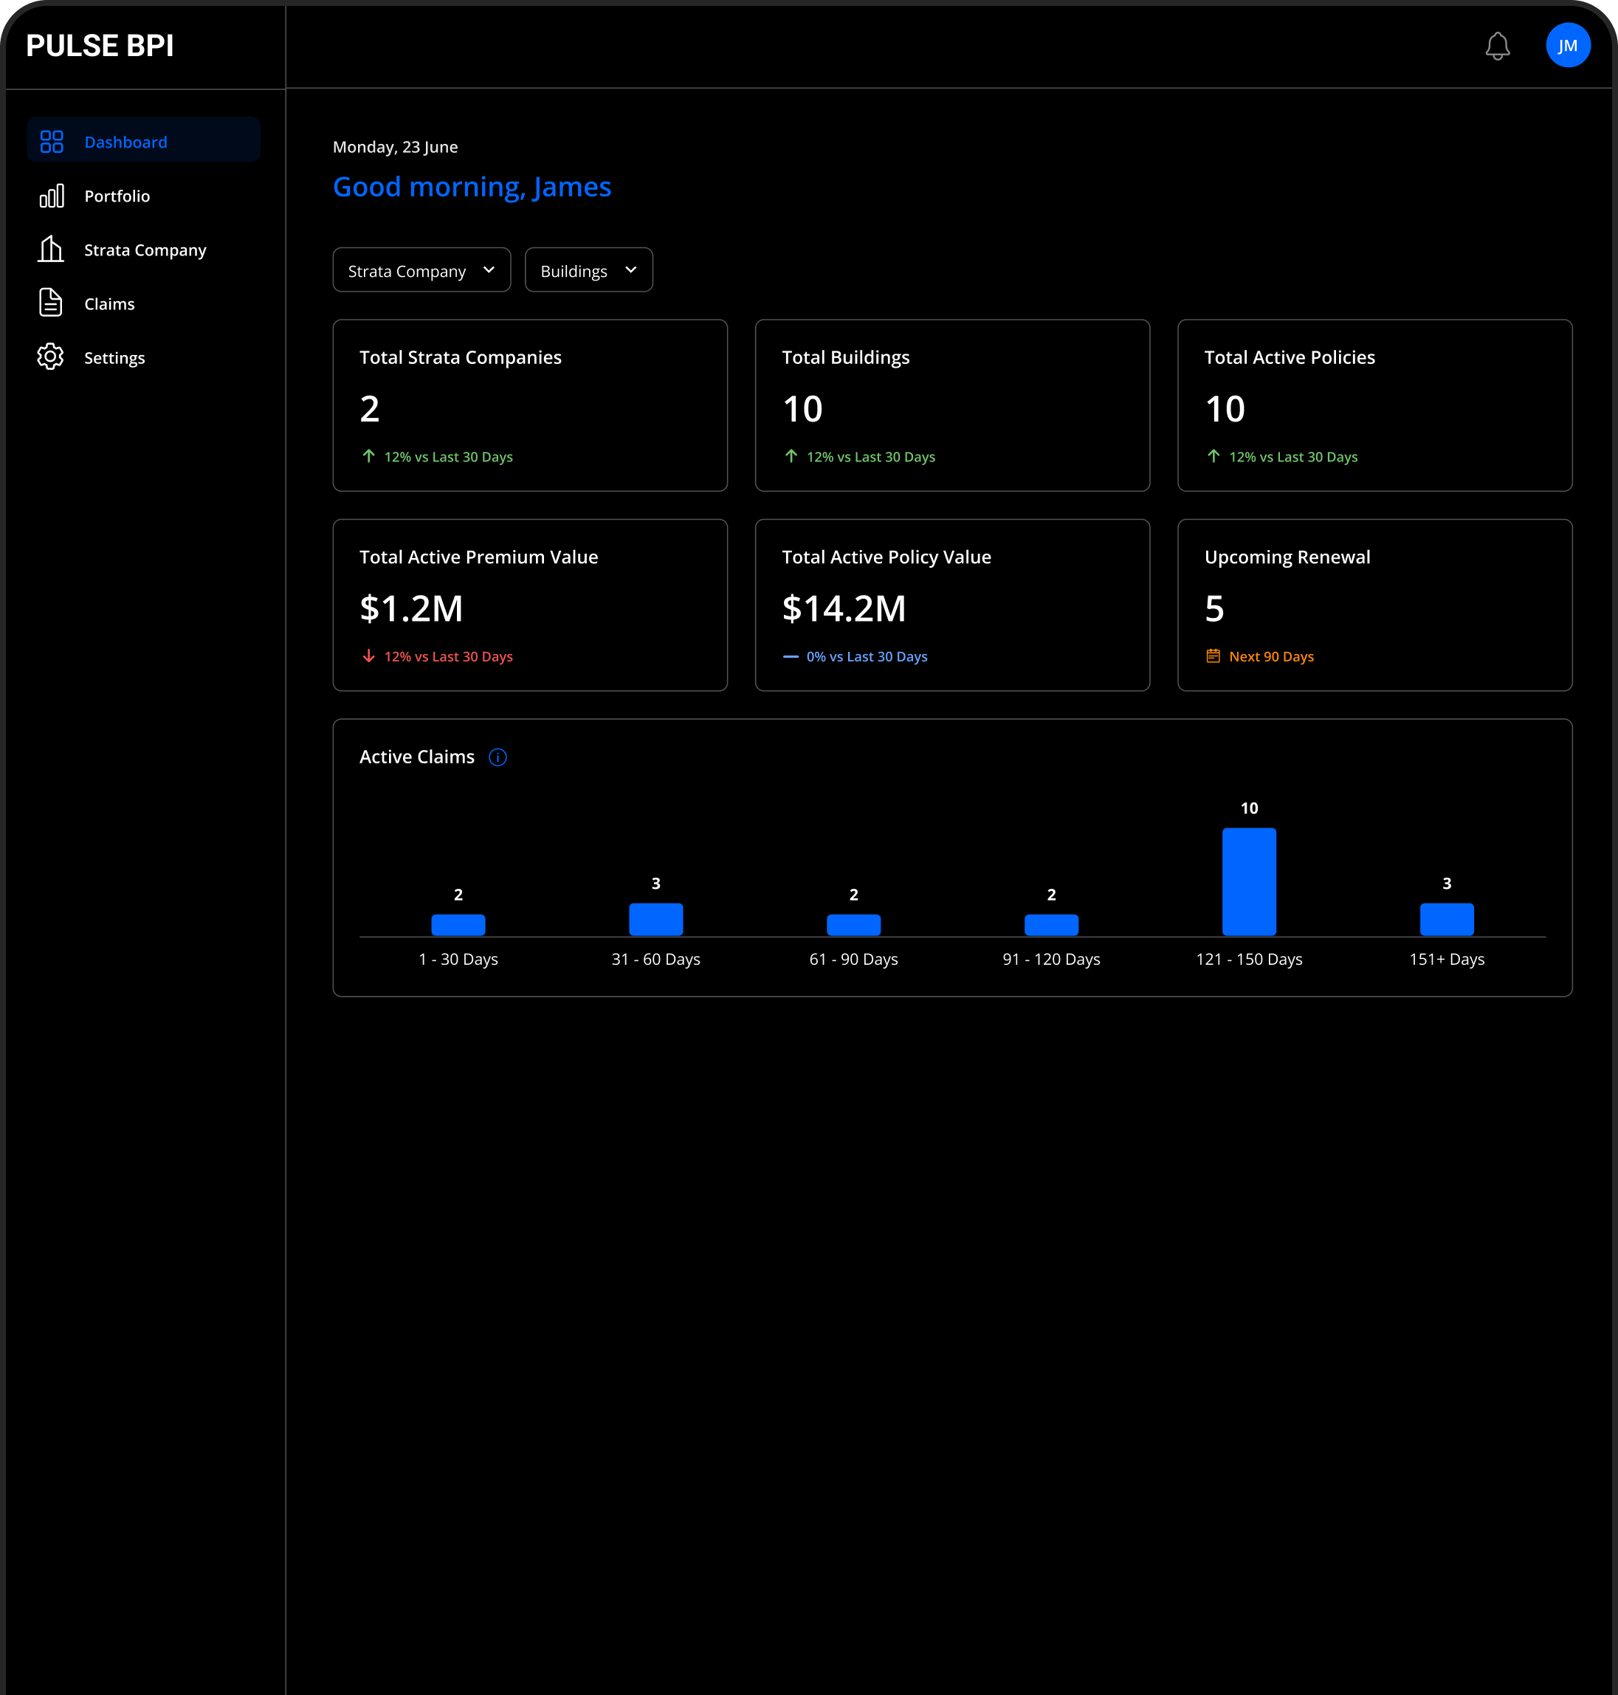Click the Portfolio bar chart icon
The height and width of the screenshot is (1695, 1618).
coord(52,196)
